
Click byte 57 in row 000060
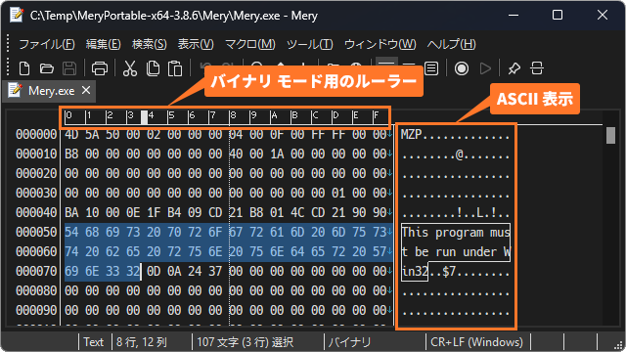click(x=380, y=252)
